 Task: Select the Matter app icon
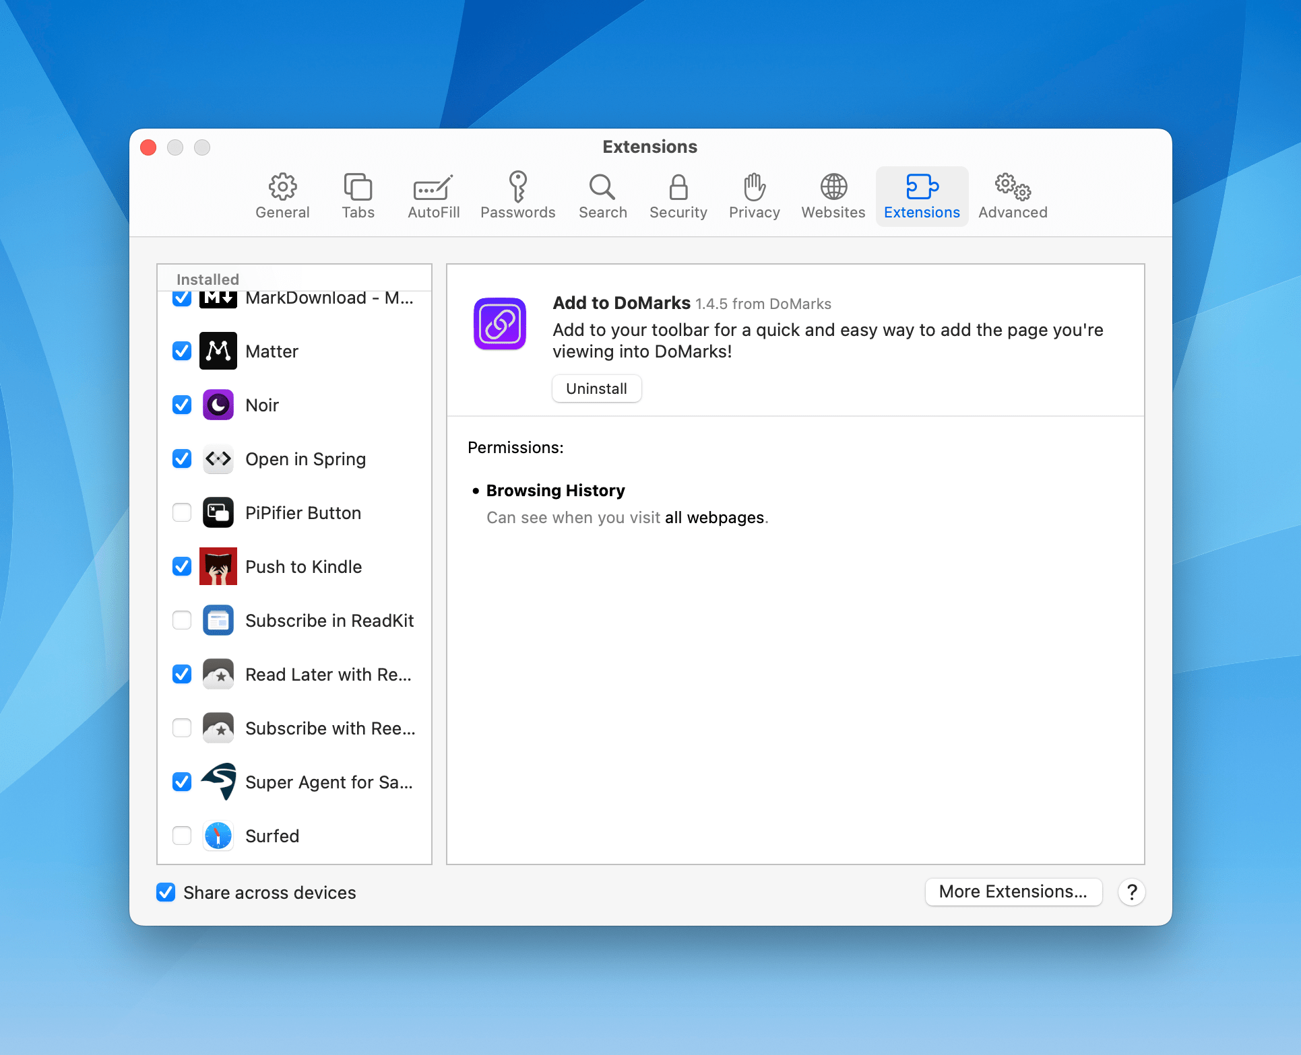pyautogui.click(x=218, y=351)
